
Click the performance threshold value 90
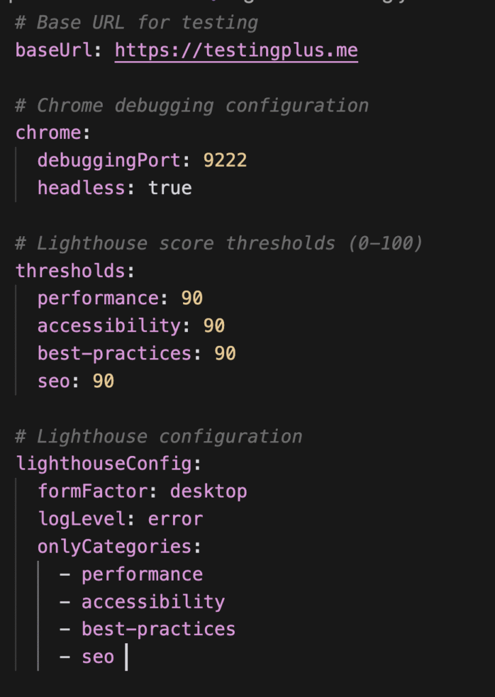click(x=192, y=298)
